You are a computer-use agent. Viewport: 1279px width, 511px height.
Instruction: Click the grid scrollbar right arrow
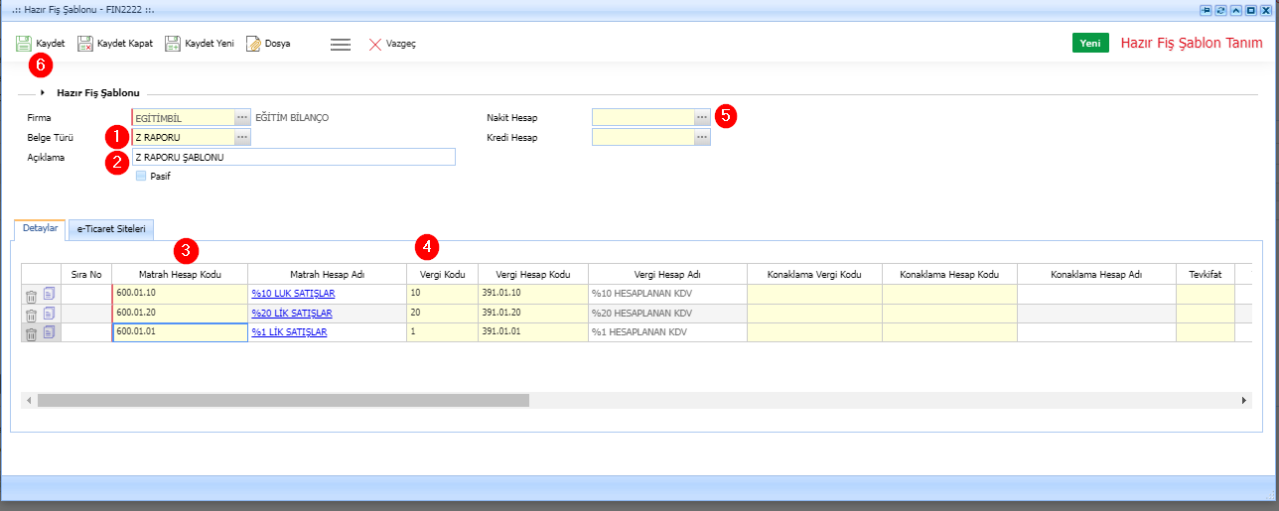[x=1244, y=400]
